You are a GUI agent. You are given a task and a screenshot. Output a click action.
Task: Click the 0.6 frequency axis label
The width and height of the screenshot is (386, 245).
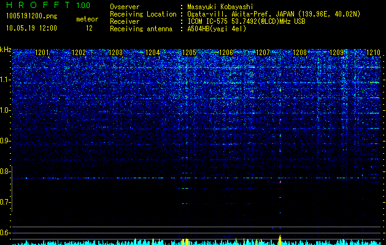click(5, 233)
